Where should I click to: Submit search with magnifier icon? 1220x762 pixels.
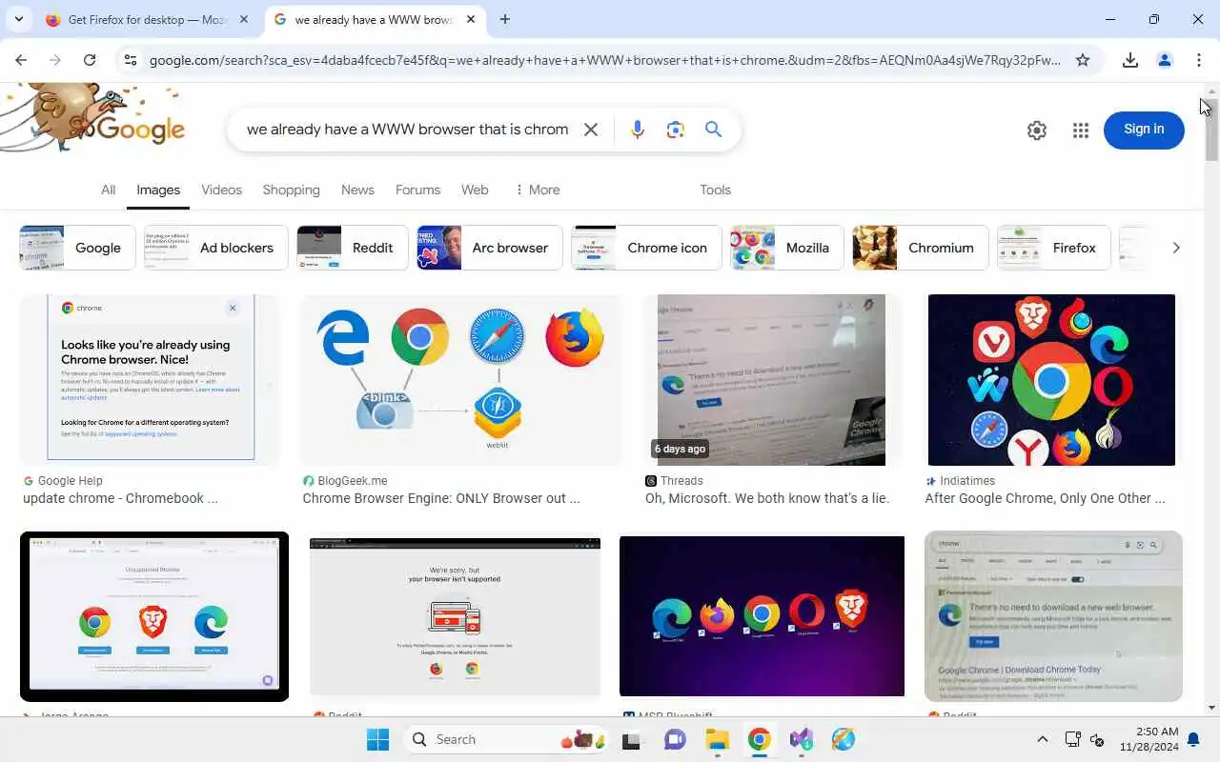click(x=713, y=130)
